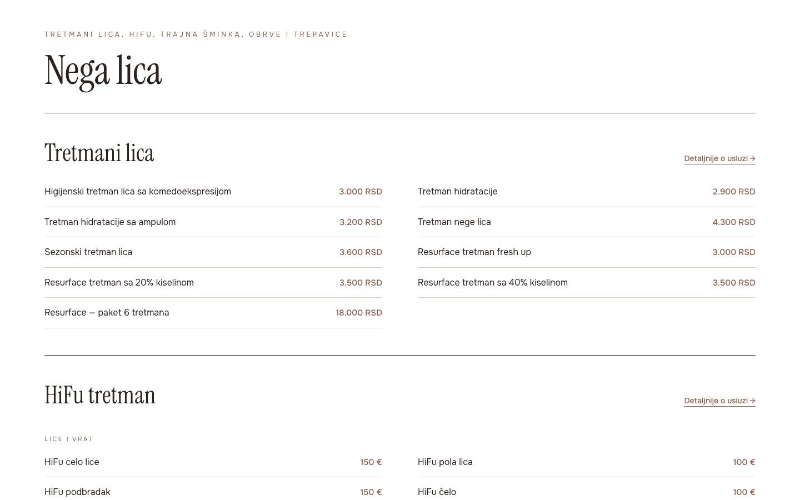Click the "HiFu tretman" section heading

point(100,395)
